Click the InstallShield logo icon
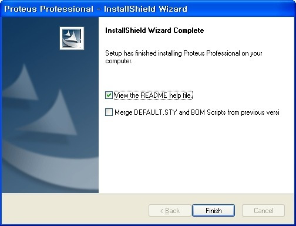 [72, 38]
